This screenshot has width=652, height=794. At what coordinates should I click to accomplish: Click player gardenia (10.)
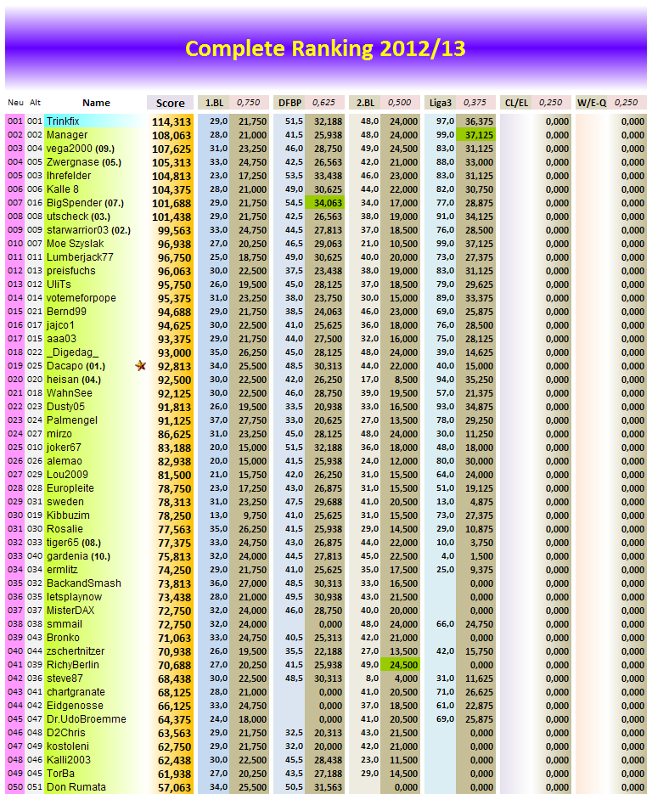(x=78, y=556)
